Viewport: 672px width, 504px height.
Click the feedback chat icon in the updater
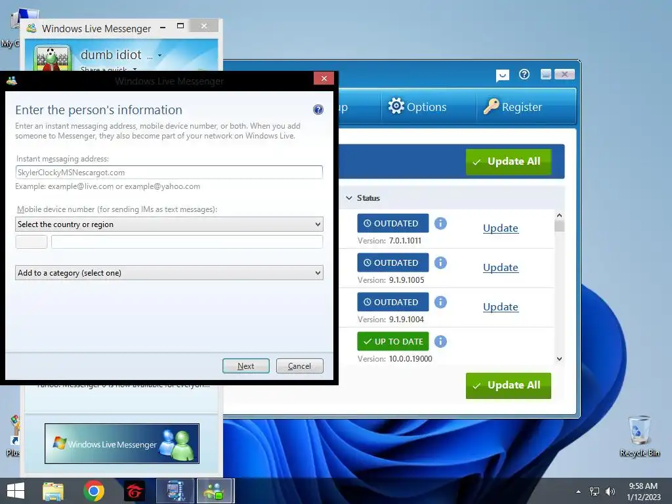pyautogui.click(x=502, y=75)
